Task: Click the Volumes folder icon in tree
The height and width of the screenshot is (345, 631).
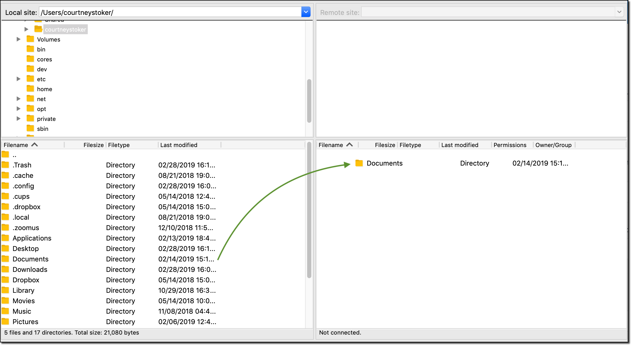Action: (30, 39)
